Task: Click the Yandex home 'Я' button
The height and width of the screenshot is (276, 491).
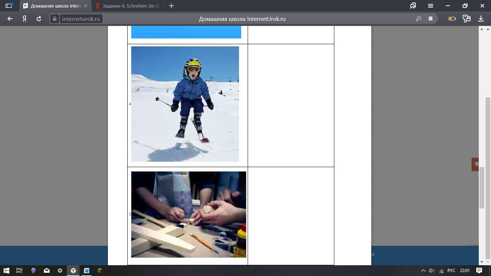Action: pos(24,19)
